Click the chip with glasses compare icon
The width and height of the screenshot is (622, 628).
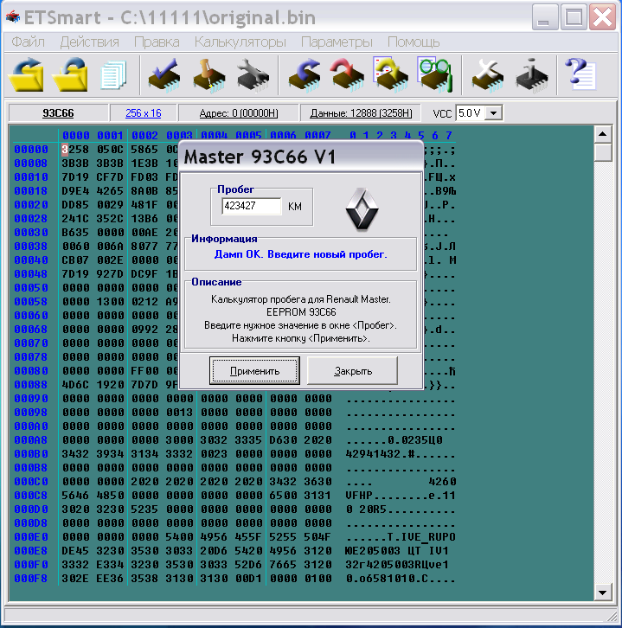click(x=434, y=75)
